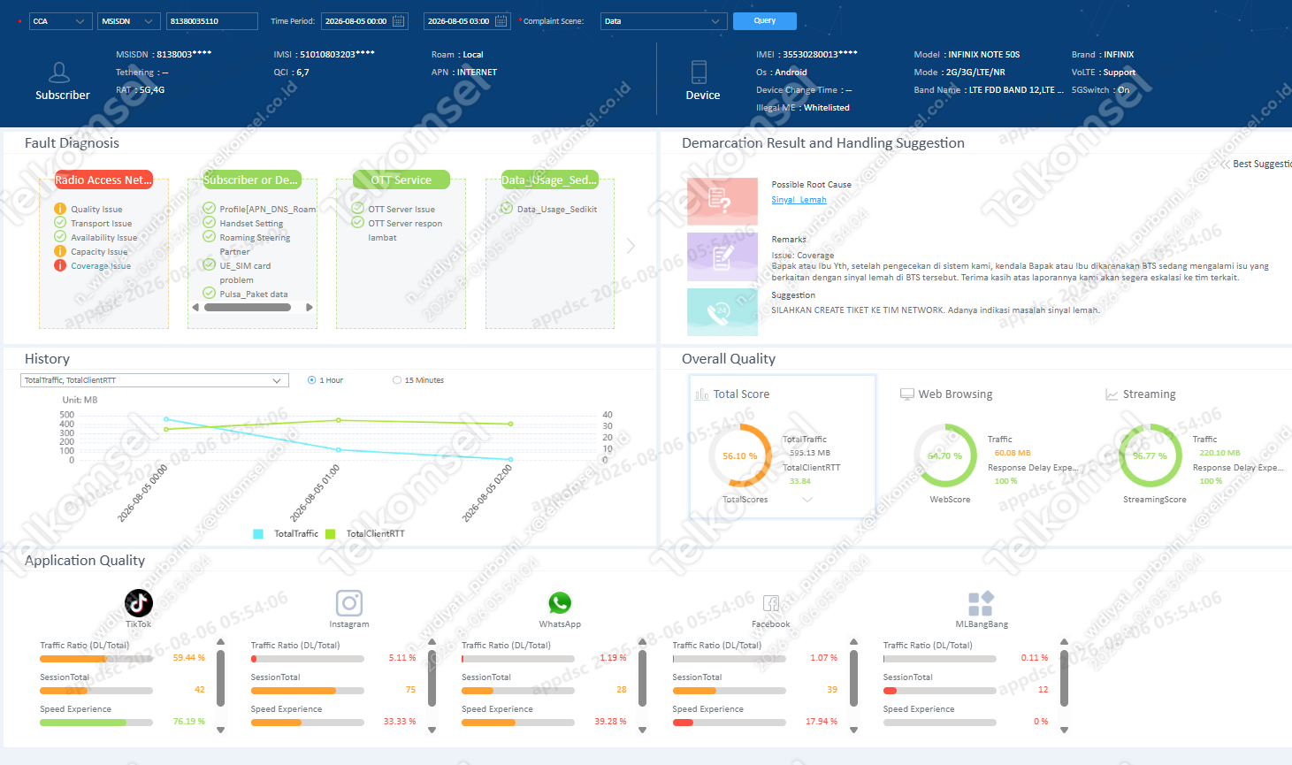
Task: Click the Suggestion phone icon
Action: (722, 312)
